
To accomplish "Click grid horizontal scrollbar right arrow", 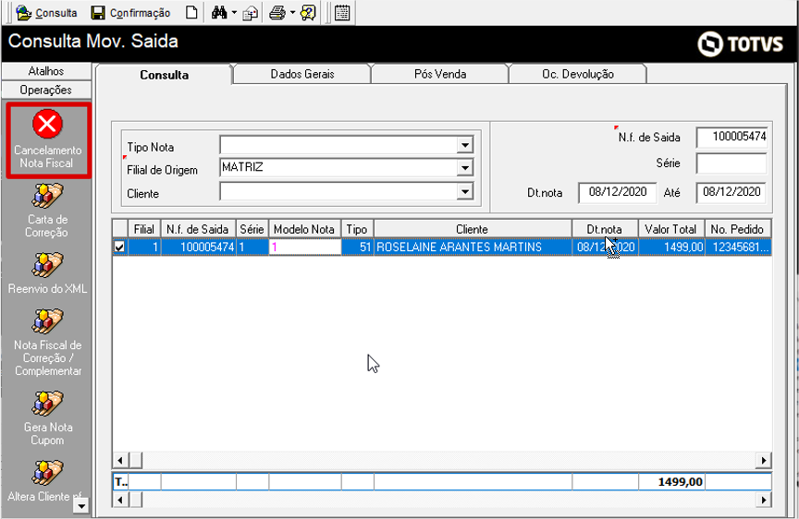I will coord(763,461).
